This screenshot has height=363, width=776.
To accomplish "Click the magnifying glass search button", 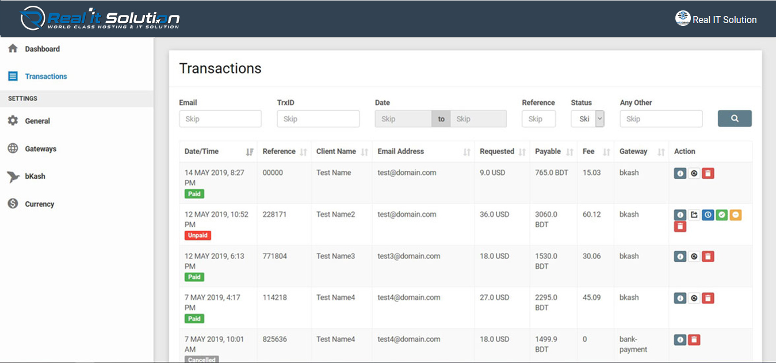I will (735, 119).
